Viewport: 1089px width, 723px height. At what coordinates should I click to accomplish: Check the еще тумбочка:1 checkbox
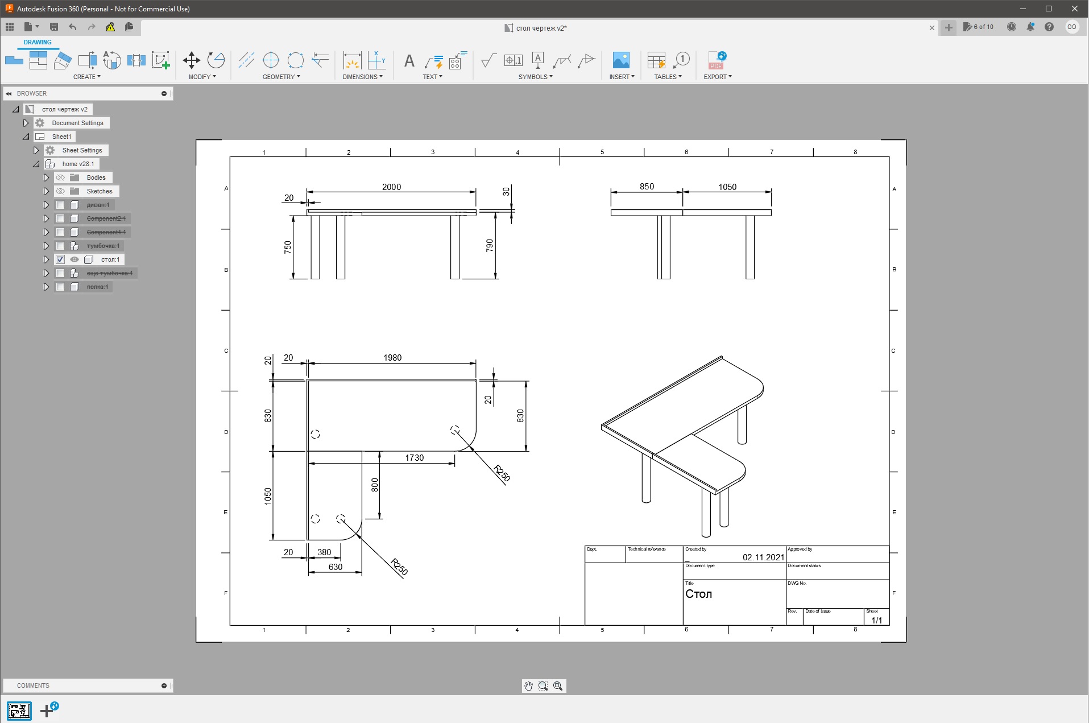point(60,273)
